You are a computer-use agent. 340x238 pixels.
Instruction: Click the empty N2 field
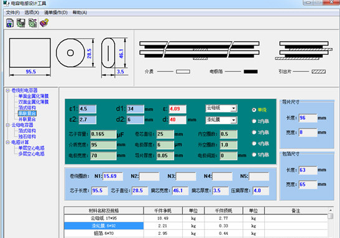tap(149, 176)
